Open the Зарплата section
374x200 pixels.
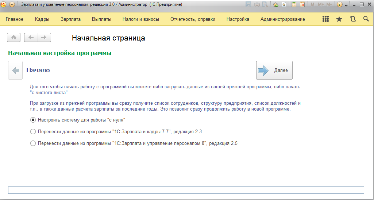coord(70,19)
